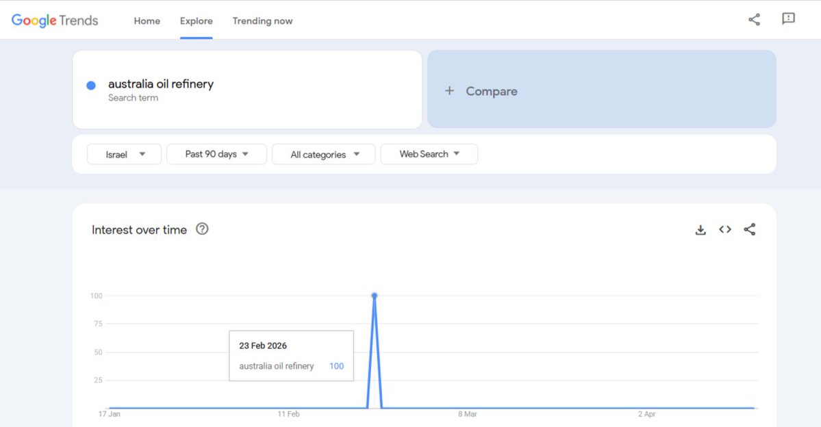The image size is (821, 427).
Task: Click the '50' y-axis label
Action: (98, 352)
